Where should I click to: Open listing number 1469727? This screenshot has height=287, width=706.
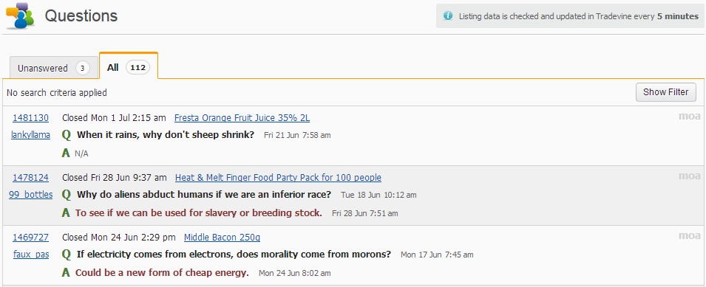[30, 238]
